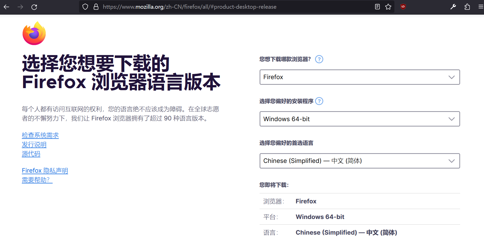Image resolution: width=484 pixels, height=240 pixels.
Task: Click the summary value Windows 64-bit beside 平台
Action: [320, 217]
